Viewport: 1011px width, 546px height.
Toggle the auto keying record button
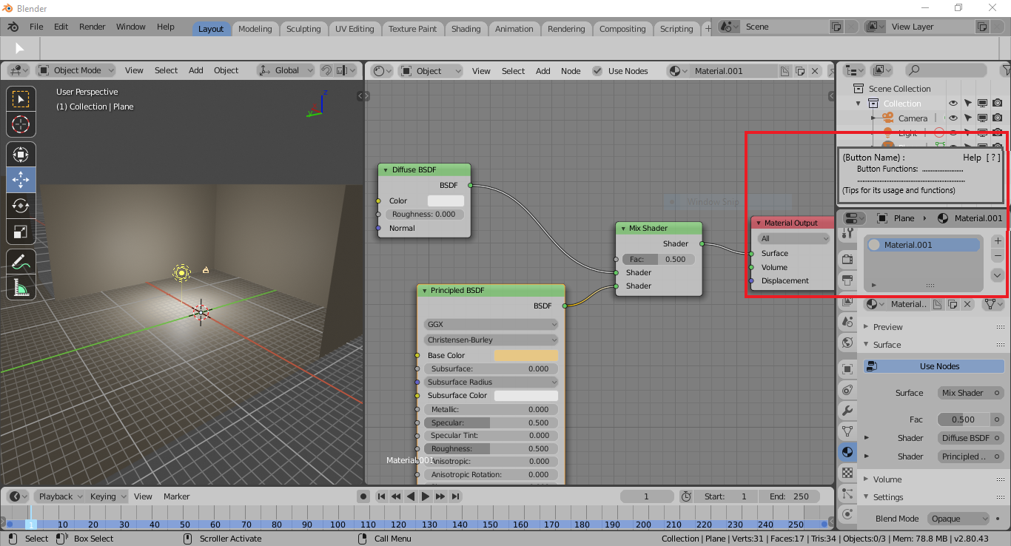point(363,496)
